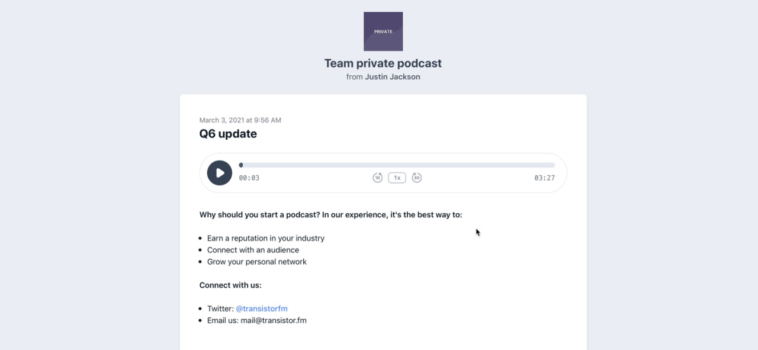The width and height of the screenshot is (758, 350).
Task: Click the 00:03 elapsed time display
Action: coord(249,177)
